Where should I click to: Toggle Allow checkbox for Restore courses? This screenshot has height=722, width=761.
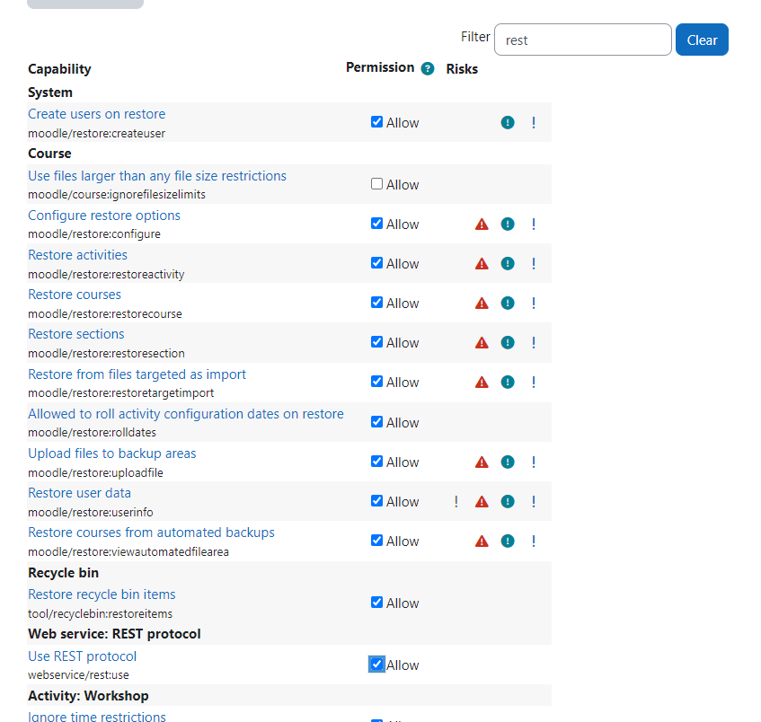[376, 303]
